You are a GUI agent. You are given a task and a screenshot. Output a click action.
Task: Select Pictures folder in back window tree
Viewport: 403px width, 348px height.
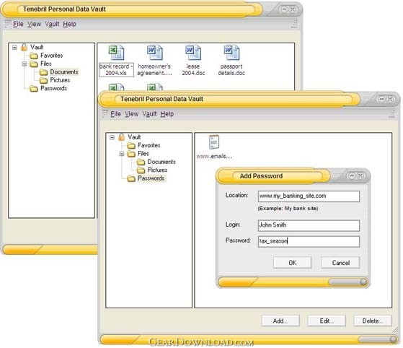click(x=55, y=80)
